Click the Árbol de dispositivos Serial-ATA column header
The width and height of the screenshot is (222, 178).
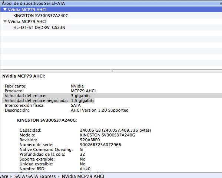click(111, 3)
